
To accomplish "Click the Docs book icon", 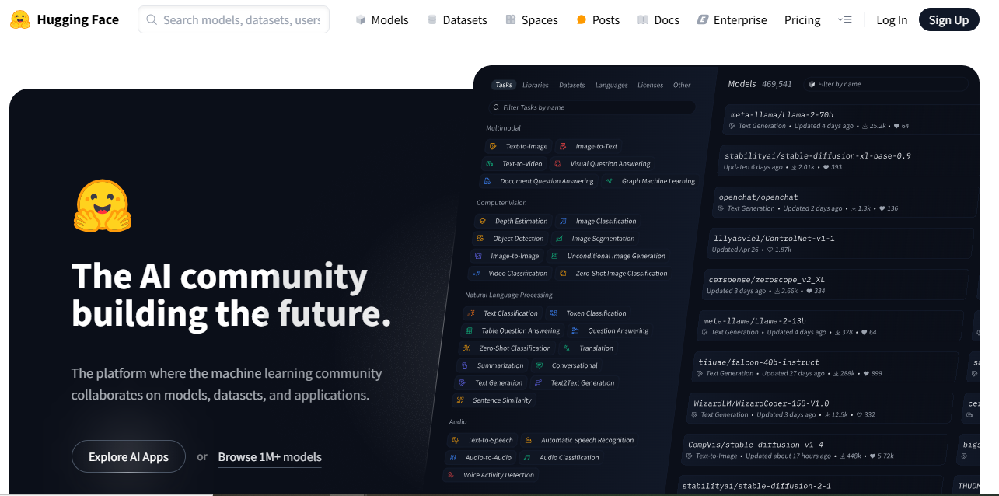I will click(x=643, y=20).
